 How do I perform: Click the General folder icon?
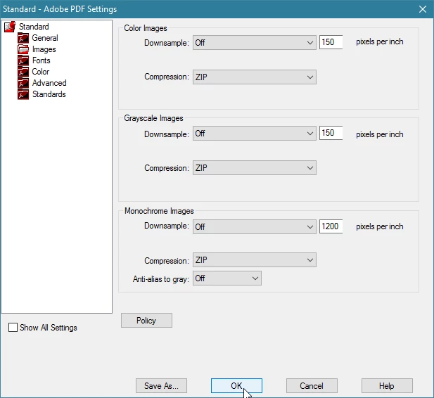(x=23, y=38)
